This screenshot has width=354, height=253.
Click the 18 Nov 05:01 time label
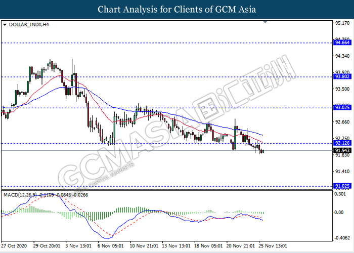pyautogui.click(x=208, y=245)
